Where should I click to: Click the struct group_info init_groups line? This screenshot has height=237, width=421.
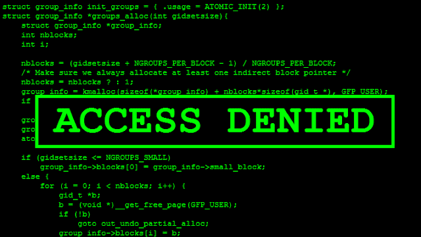coord(143,7)
